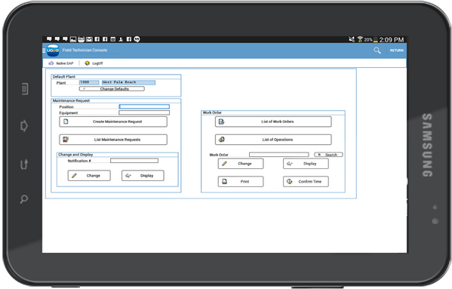Click the Default Plant group label
Screen dimensions: 452x289
[x=63, y=77]
